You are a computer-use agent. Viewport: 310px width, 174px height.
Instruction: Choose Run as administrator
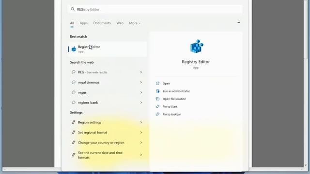point(176,91)
